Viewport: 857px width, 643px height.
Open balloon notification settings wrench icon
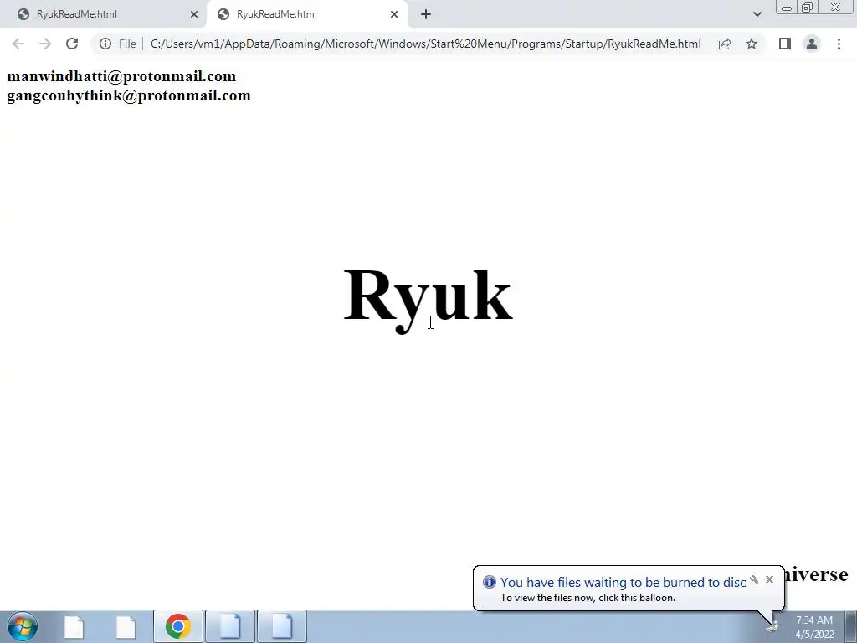pos(754,579)
